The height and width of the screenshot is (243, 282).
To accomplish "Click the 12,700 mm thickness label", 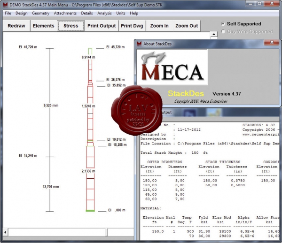I will pyautogui.click(x=51, y=187).
